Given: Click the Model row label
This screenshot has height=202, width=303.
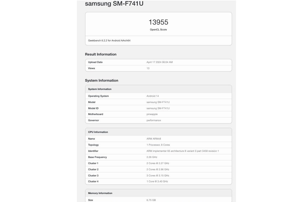Looking at the screenshot, I should (92, 102).
